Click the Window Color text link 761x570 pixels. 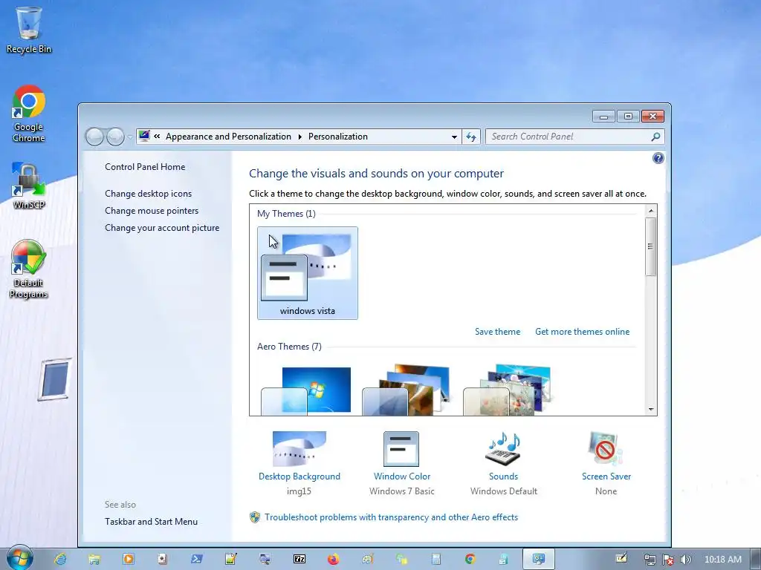(x=402, y=476)
